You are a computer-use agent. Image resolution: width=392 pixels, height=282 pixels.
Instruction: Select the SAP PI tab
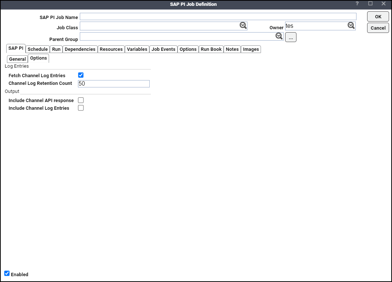16,48
